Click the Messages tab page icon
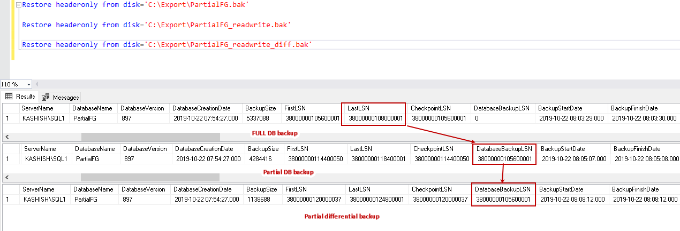Viewport: 680px width, 231px height. point(46,97)
